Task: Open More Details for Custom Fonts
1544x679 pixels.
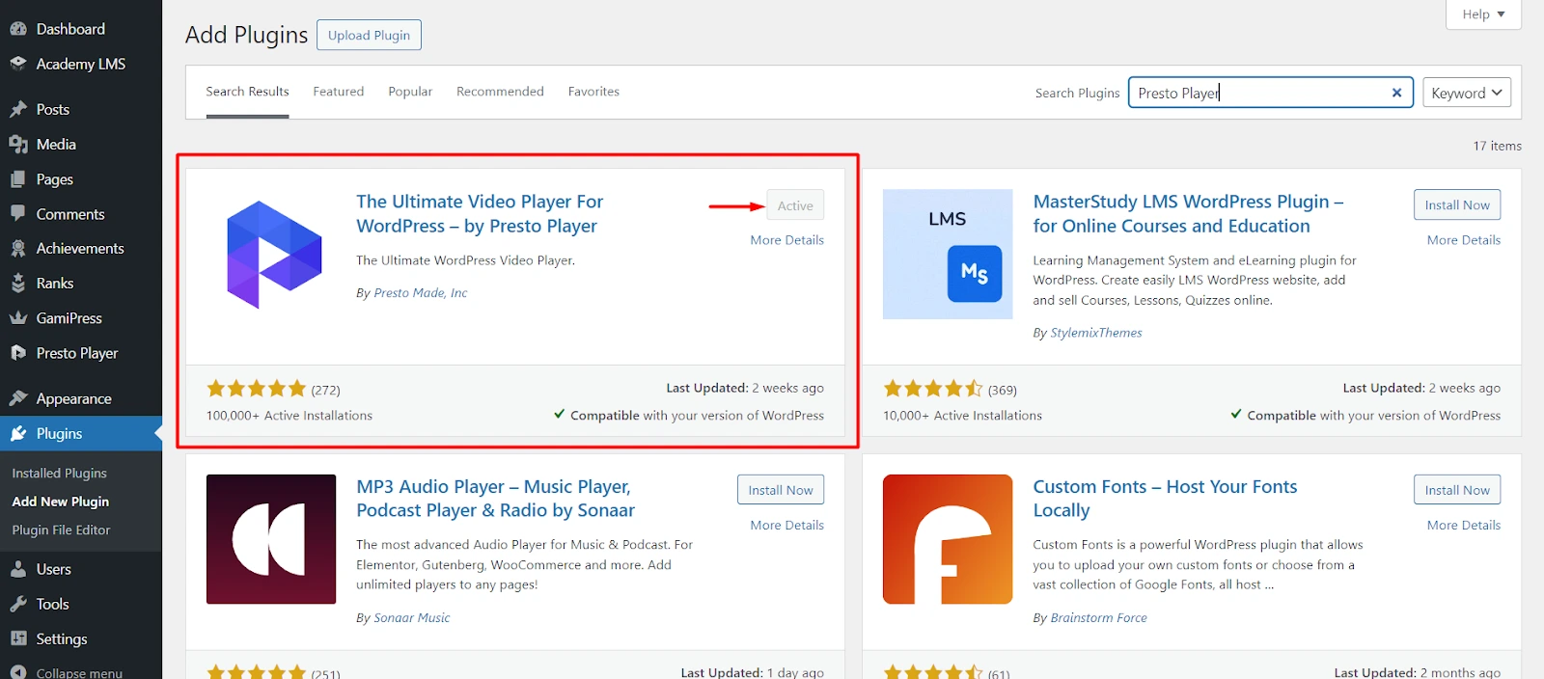Action: [1464, 526]
